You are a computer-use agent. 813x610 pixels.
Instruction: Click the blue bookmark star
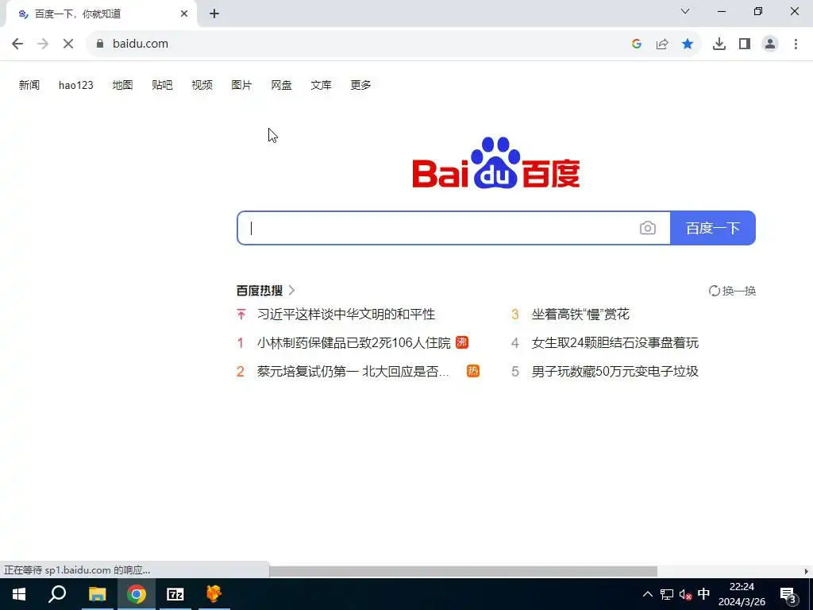click(x=688, y=44)
